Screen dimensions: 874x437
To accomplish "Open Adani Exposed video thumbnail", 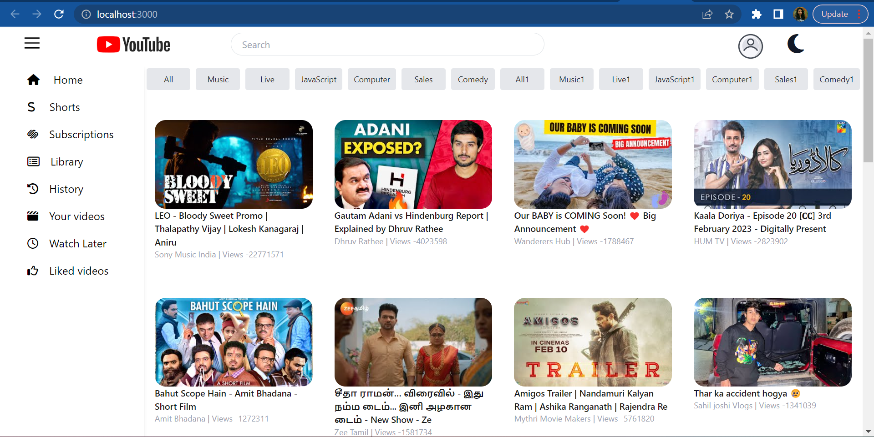I will click(x=413, y=164).
